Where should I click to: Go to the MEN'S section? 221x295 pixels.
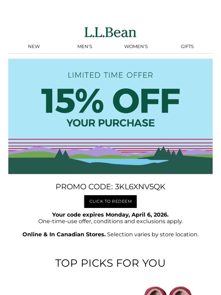(85, 46)
